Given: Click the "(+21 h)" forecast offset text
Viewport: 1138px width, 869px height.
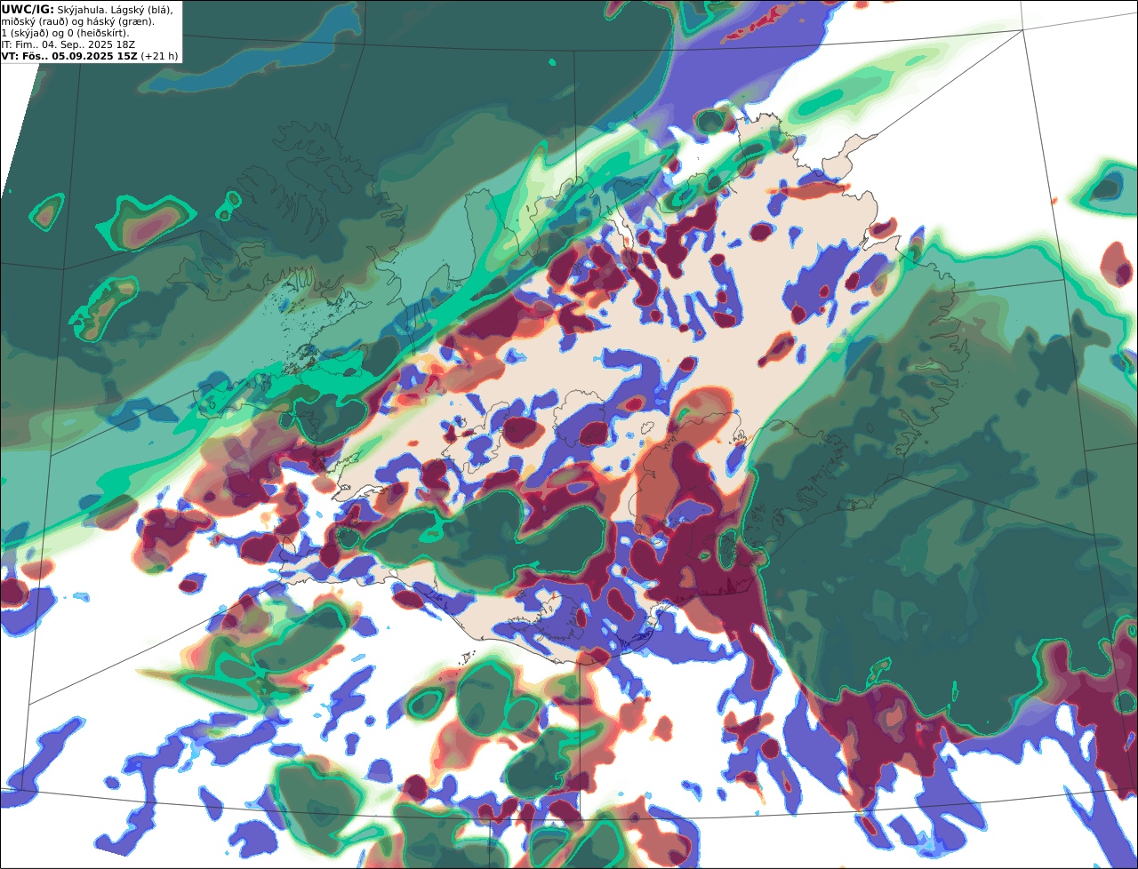Looking at the screenshot, I should click(x=159, y=55).
